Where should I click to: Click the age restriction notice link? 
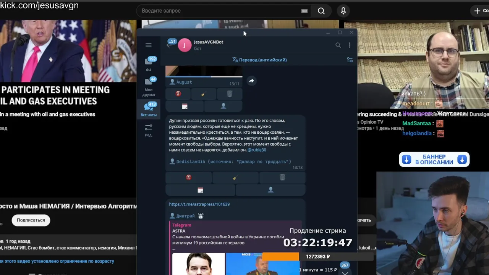(x=57, y=261)
